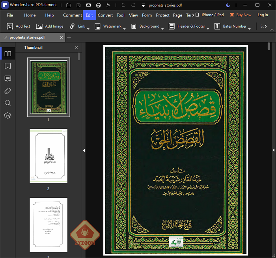Viewport: 276px width, 258px height.
Task: Toggle the Thumbnail panel sidebar icon
Action: [x=8, y=54]
